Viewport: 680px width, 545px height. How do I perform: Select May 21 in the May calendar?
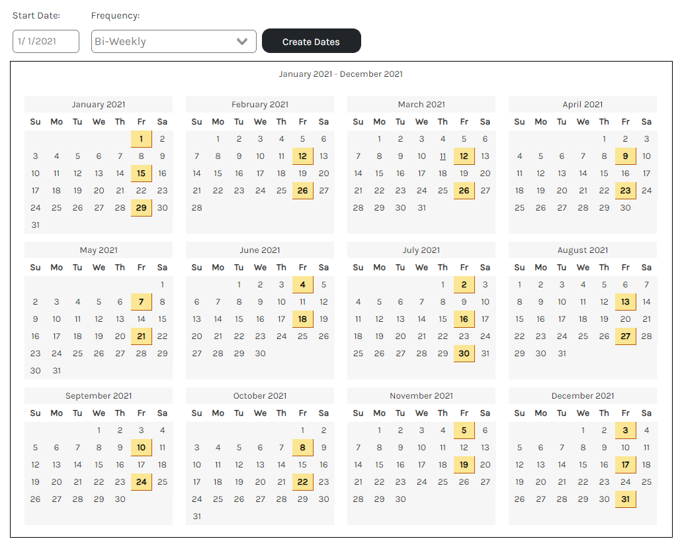pyautogui.click(x=141, y=336)
